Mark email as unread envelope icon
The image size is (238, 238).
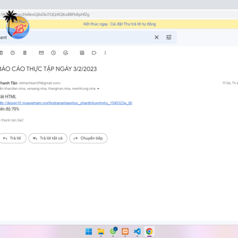(41, 53)
